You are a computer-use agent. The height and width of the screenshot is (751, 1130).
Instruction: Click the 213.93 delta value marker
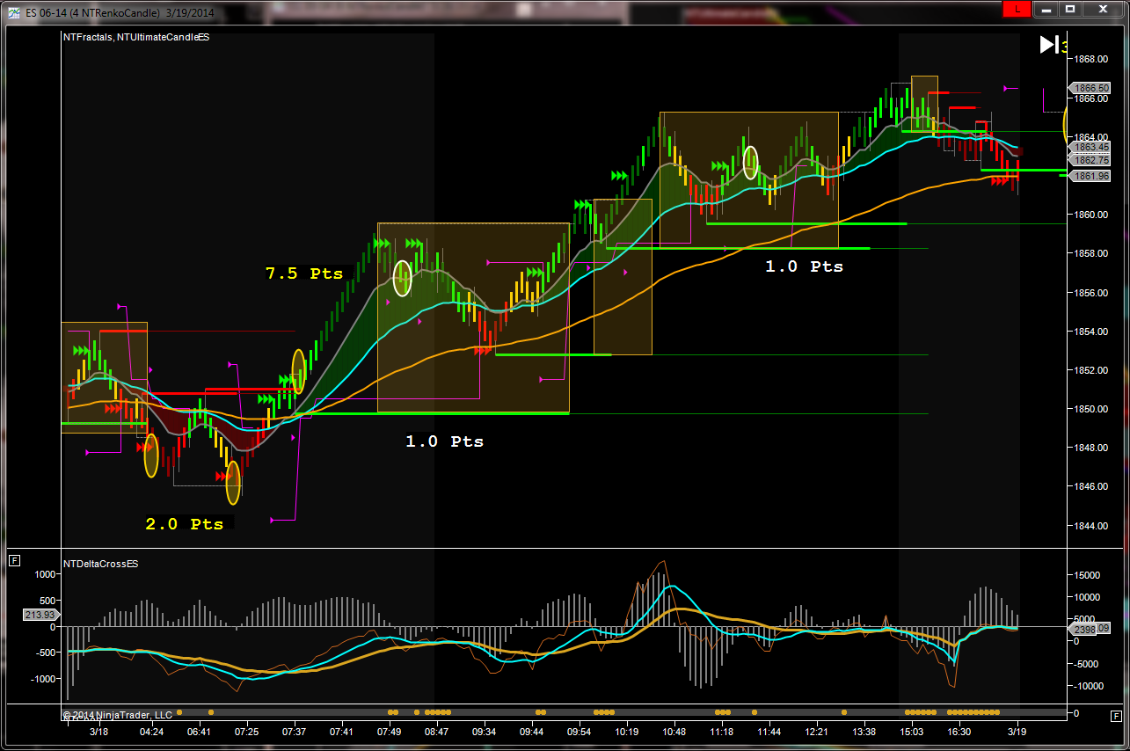[40, 615]
